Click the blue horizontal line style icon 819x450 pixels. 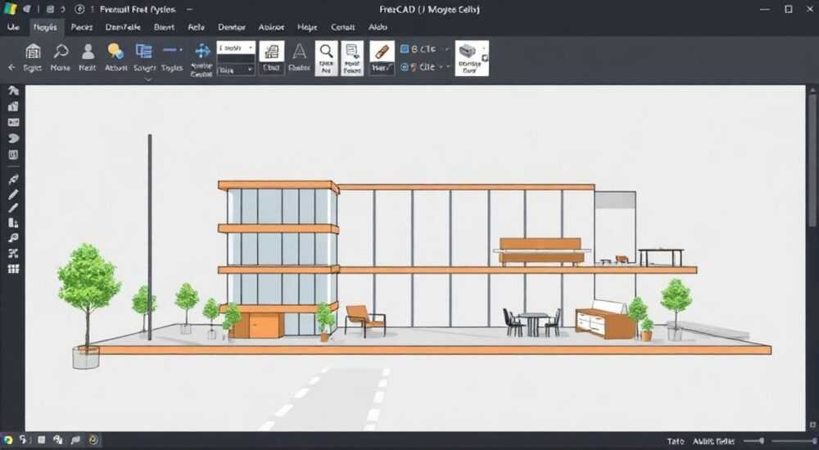170,50
